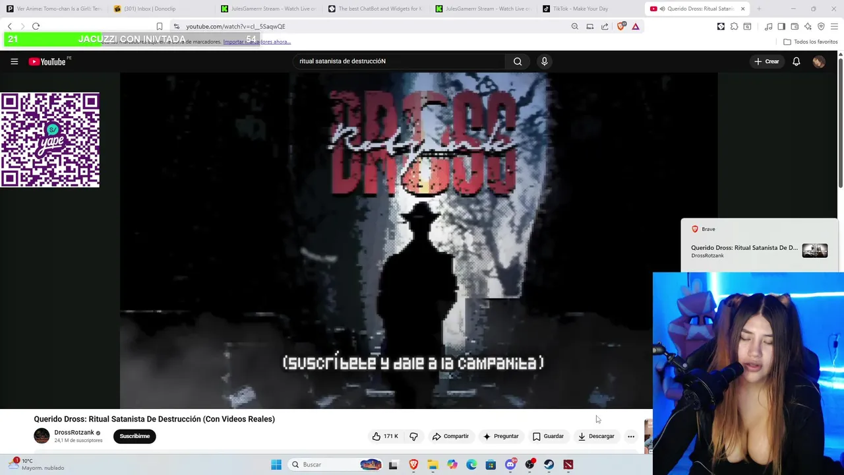Image resolution: width=844 pixels, height=475 pixels.
Task: Subscribe with the Suscribirme button
Action: coord(135,436)
